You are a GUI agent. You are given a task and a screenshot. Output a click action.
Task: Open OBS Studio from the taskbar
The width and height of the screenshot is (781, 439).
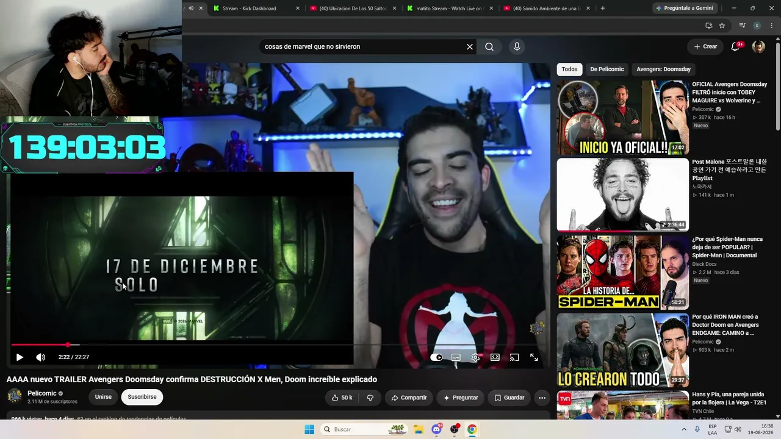point(455,429)
